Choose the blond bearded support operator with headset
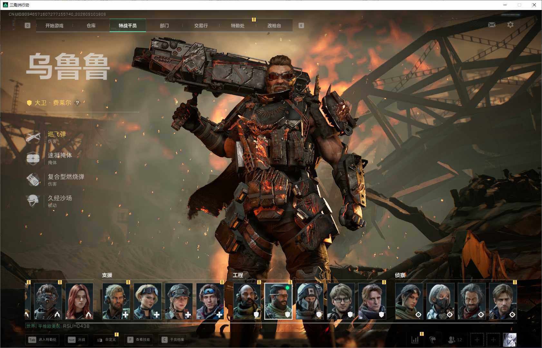Image resolution: width=542 pixels, height=348 pixels. pos(116,301)
